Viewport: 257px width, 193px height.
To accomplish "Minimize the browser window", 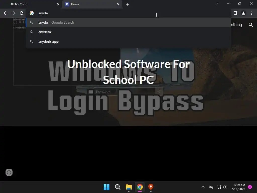I will (228, 4).
